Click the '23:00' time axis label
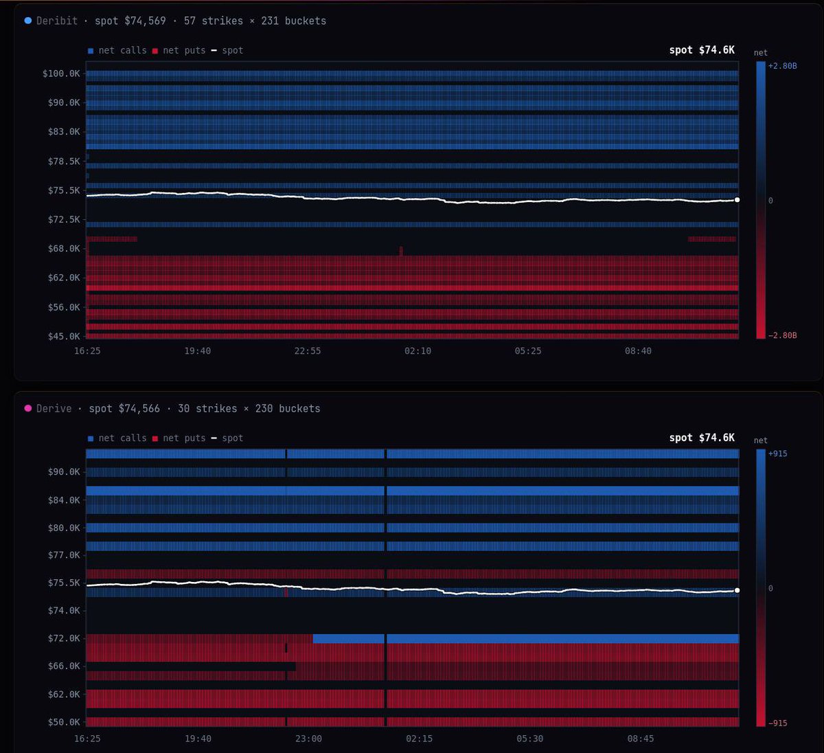The width and height of the screenshot is (824, 753). point(308,739)
